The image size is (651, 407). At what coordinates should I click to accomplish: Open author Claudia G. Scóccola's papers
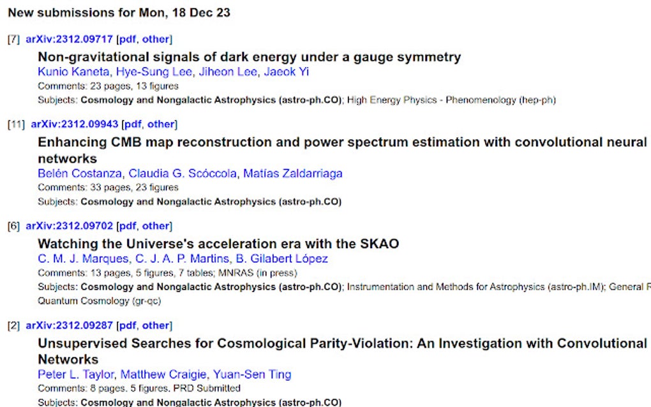pyautogui.click(x=182, y=174)
